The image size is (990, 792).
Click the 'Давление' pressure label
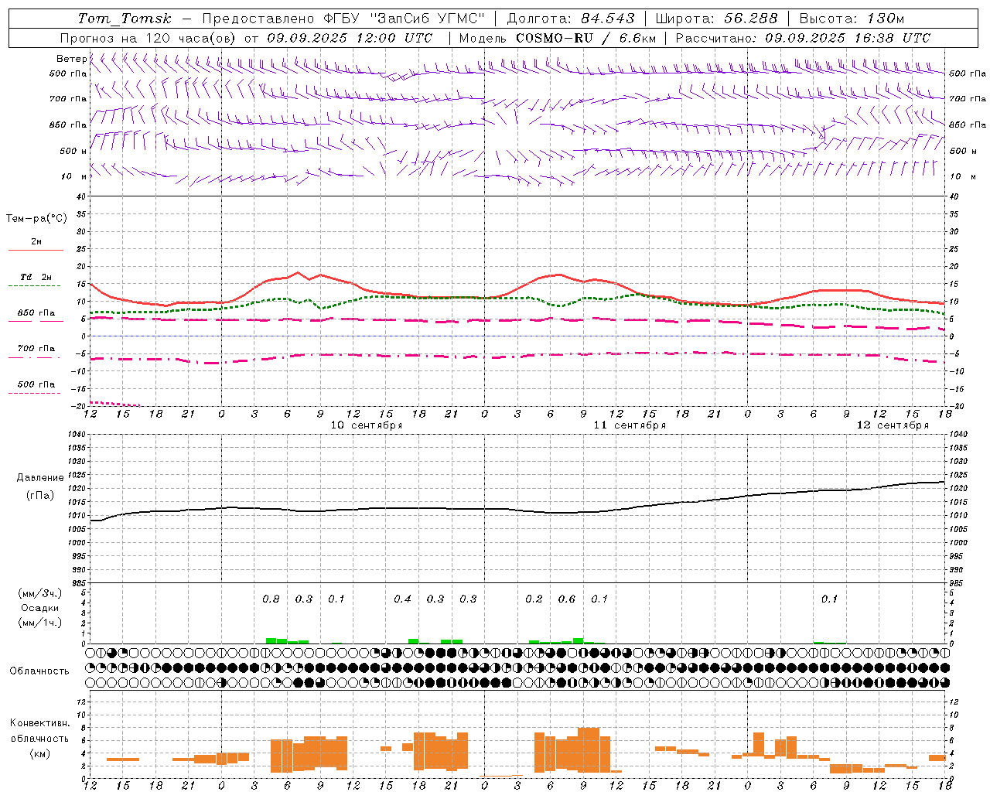point(40,478)
